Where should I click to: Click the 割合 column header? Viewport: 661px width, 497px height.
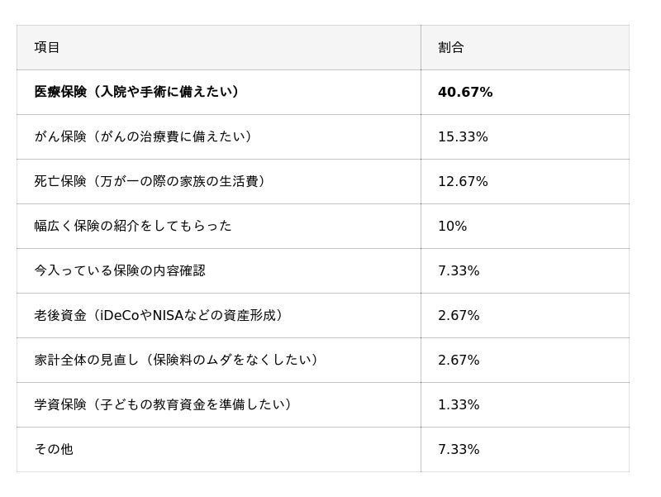[x=451, y=47]
